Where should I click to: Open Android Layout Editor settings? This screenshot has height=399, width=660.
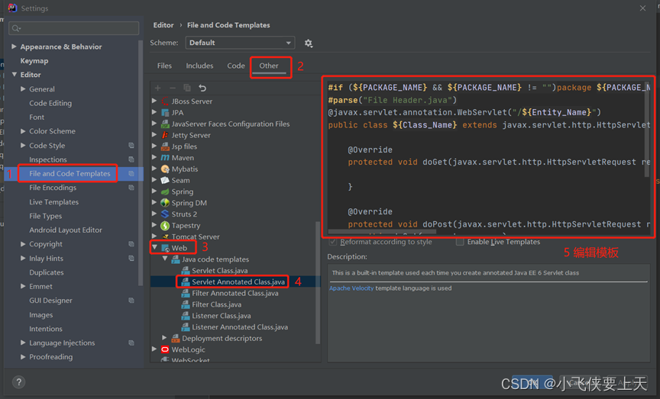[x=66, y=230]
